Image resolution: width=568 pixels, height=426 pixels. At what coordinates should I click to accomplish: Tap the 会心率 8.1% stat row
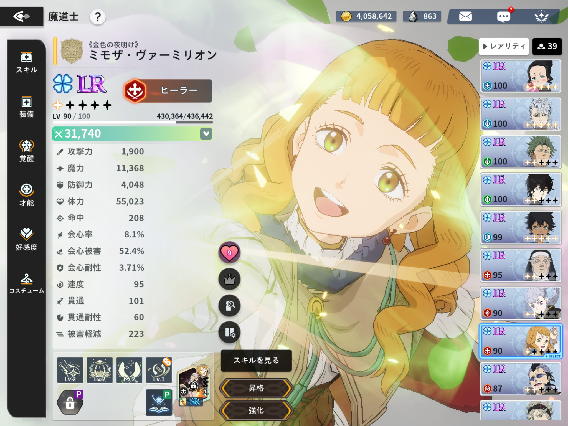pos(100,235)
